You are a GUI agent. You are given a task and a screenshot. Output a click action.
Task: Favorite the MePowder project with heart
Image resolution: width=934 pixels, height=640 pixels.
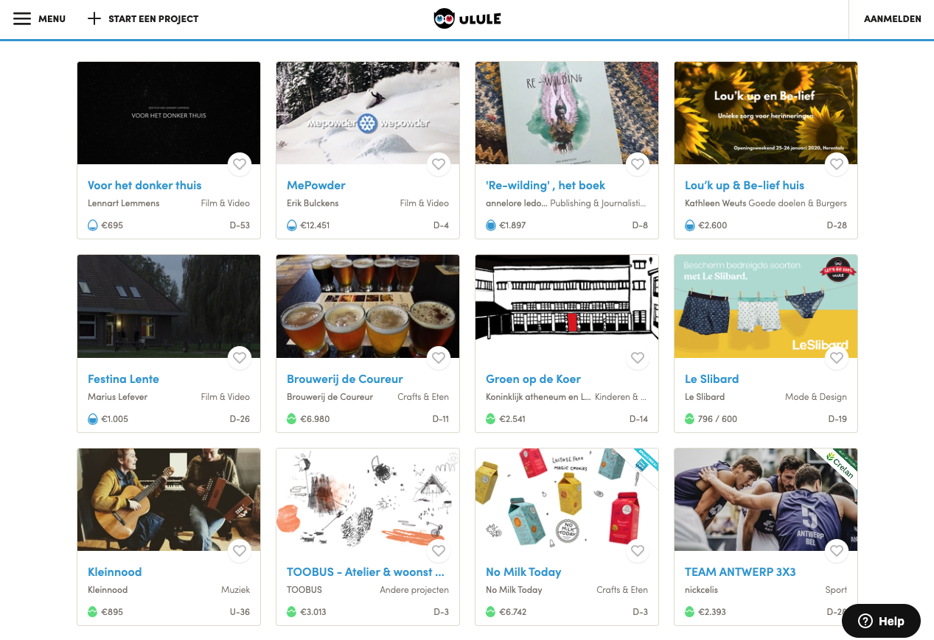(x=439, y=164)
